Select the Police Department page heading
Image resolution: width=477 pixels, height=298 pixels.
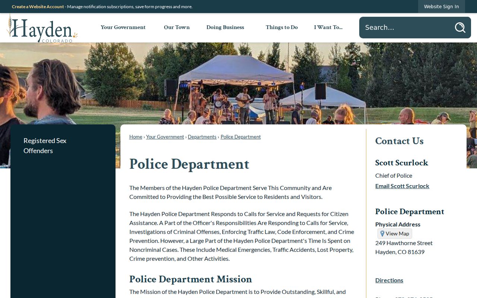point(189,164)
